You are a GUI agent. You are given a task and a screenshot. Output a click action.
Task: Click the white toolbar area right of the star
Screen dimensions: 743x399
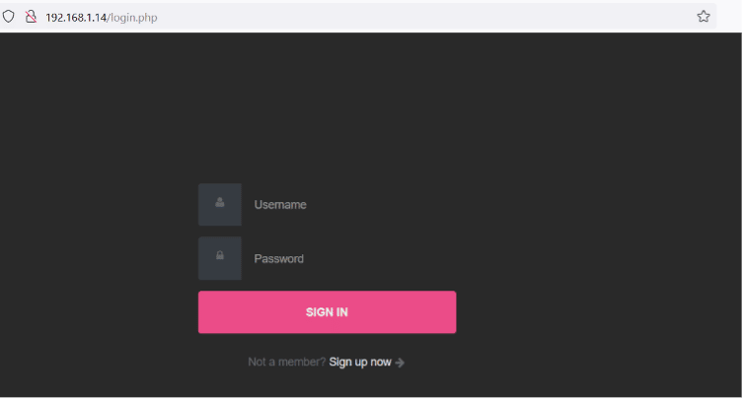(729, 17)
